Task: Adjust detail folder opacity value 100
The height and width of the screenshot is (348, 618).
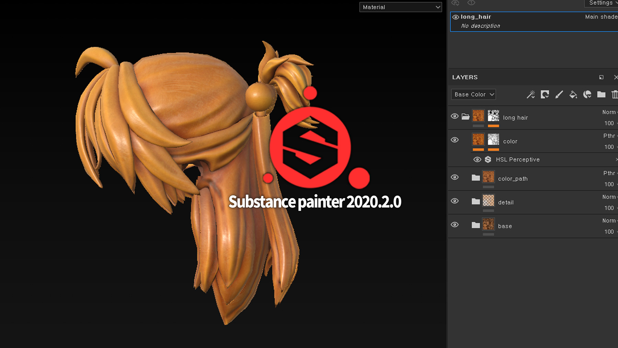Action: click(610, 208)
